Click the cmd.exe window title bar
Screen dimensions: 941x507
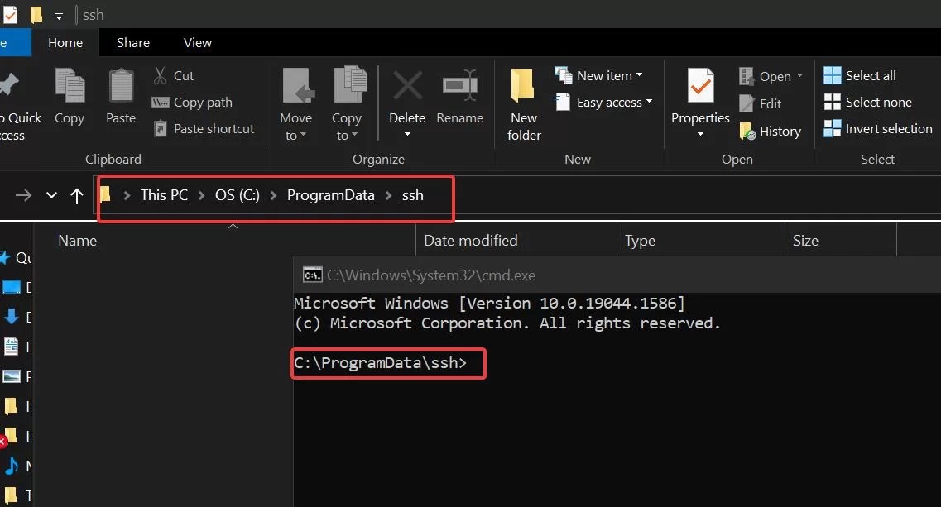coord(617,275)
